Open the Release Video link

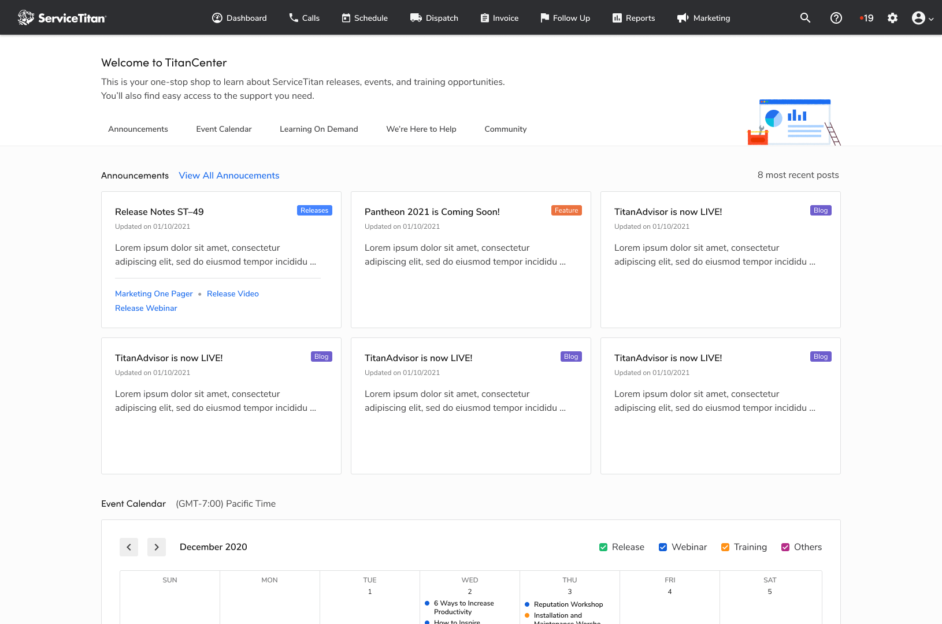[x=233, y=294]
